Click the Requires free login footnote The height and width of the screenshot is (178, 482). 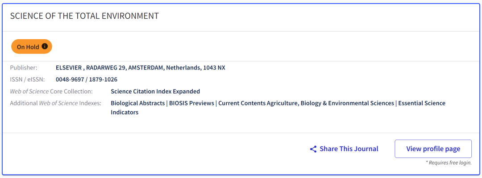tap(449, 163)
